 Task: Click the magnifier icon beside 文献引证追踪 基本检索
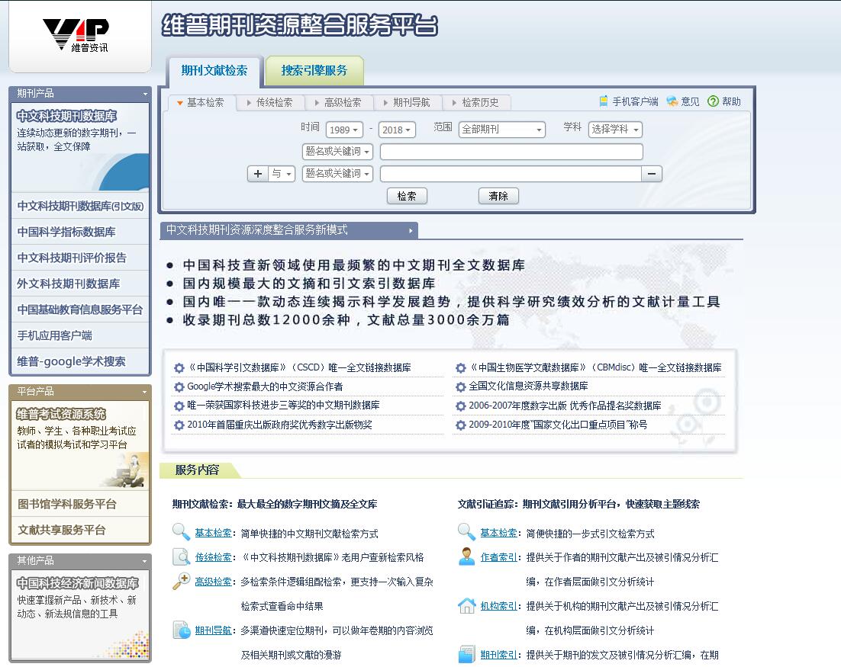click(466, 532)
